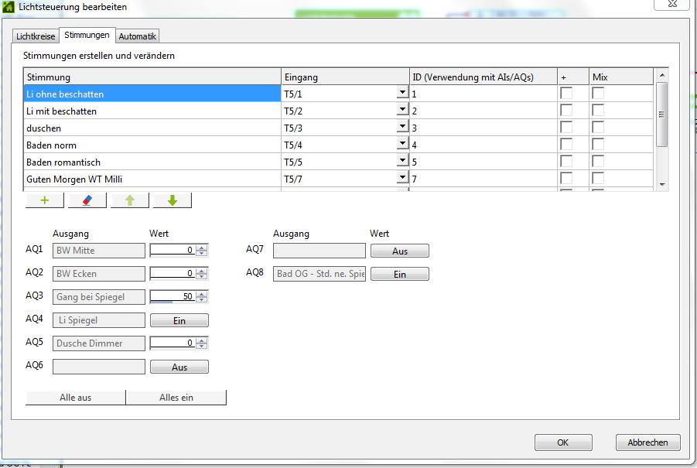Select the Baden norm row
Image resolution: width=697 pixels, height=468 pixels.
(152, 145)
